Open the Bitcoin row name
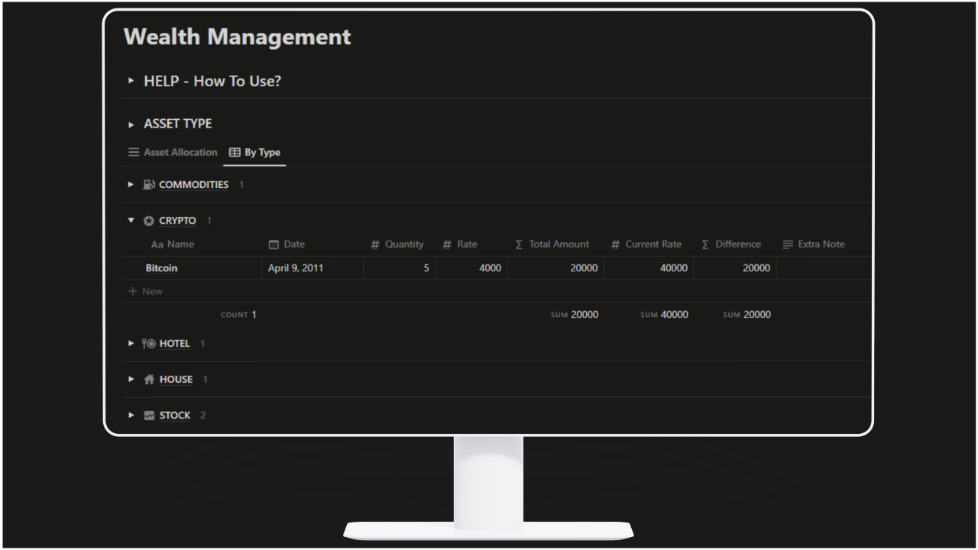The image size is (978, 550). pyautogui.click(x=161, y=268)
